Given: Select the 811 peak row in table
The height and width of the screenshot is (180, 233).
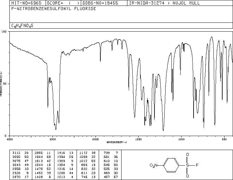Looking at the screenshot, I should pyautogui.click(x=88, y=173).
